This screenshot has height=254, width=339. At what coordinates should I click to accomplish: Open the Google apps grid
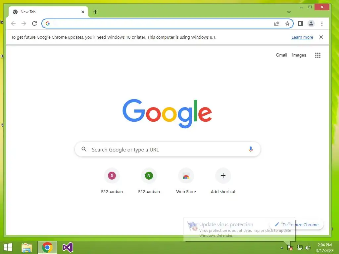(x=318, y=55)
